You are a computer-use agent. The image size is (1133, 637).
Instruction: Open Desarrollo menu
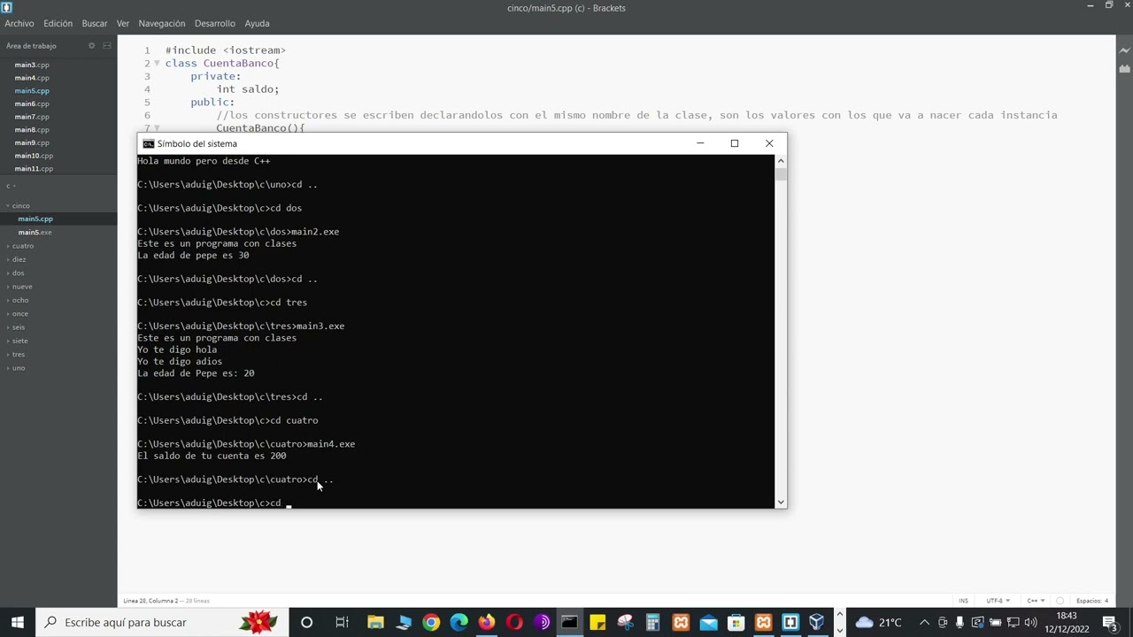point(215,23)
